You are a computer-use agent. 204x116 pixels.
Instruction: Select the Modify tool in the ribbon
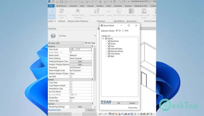tap(52, 13)
